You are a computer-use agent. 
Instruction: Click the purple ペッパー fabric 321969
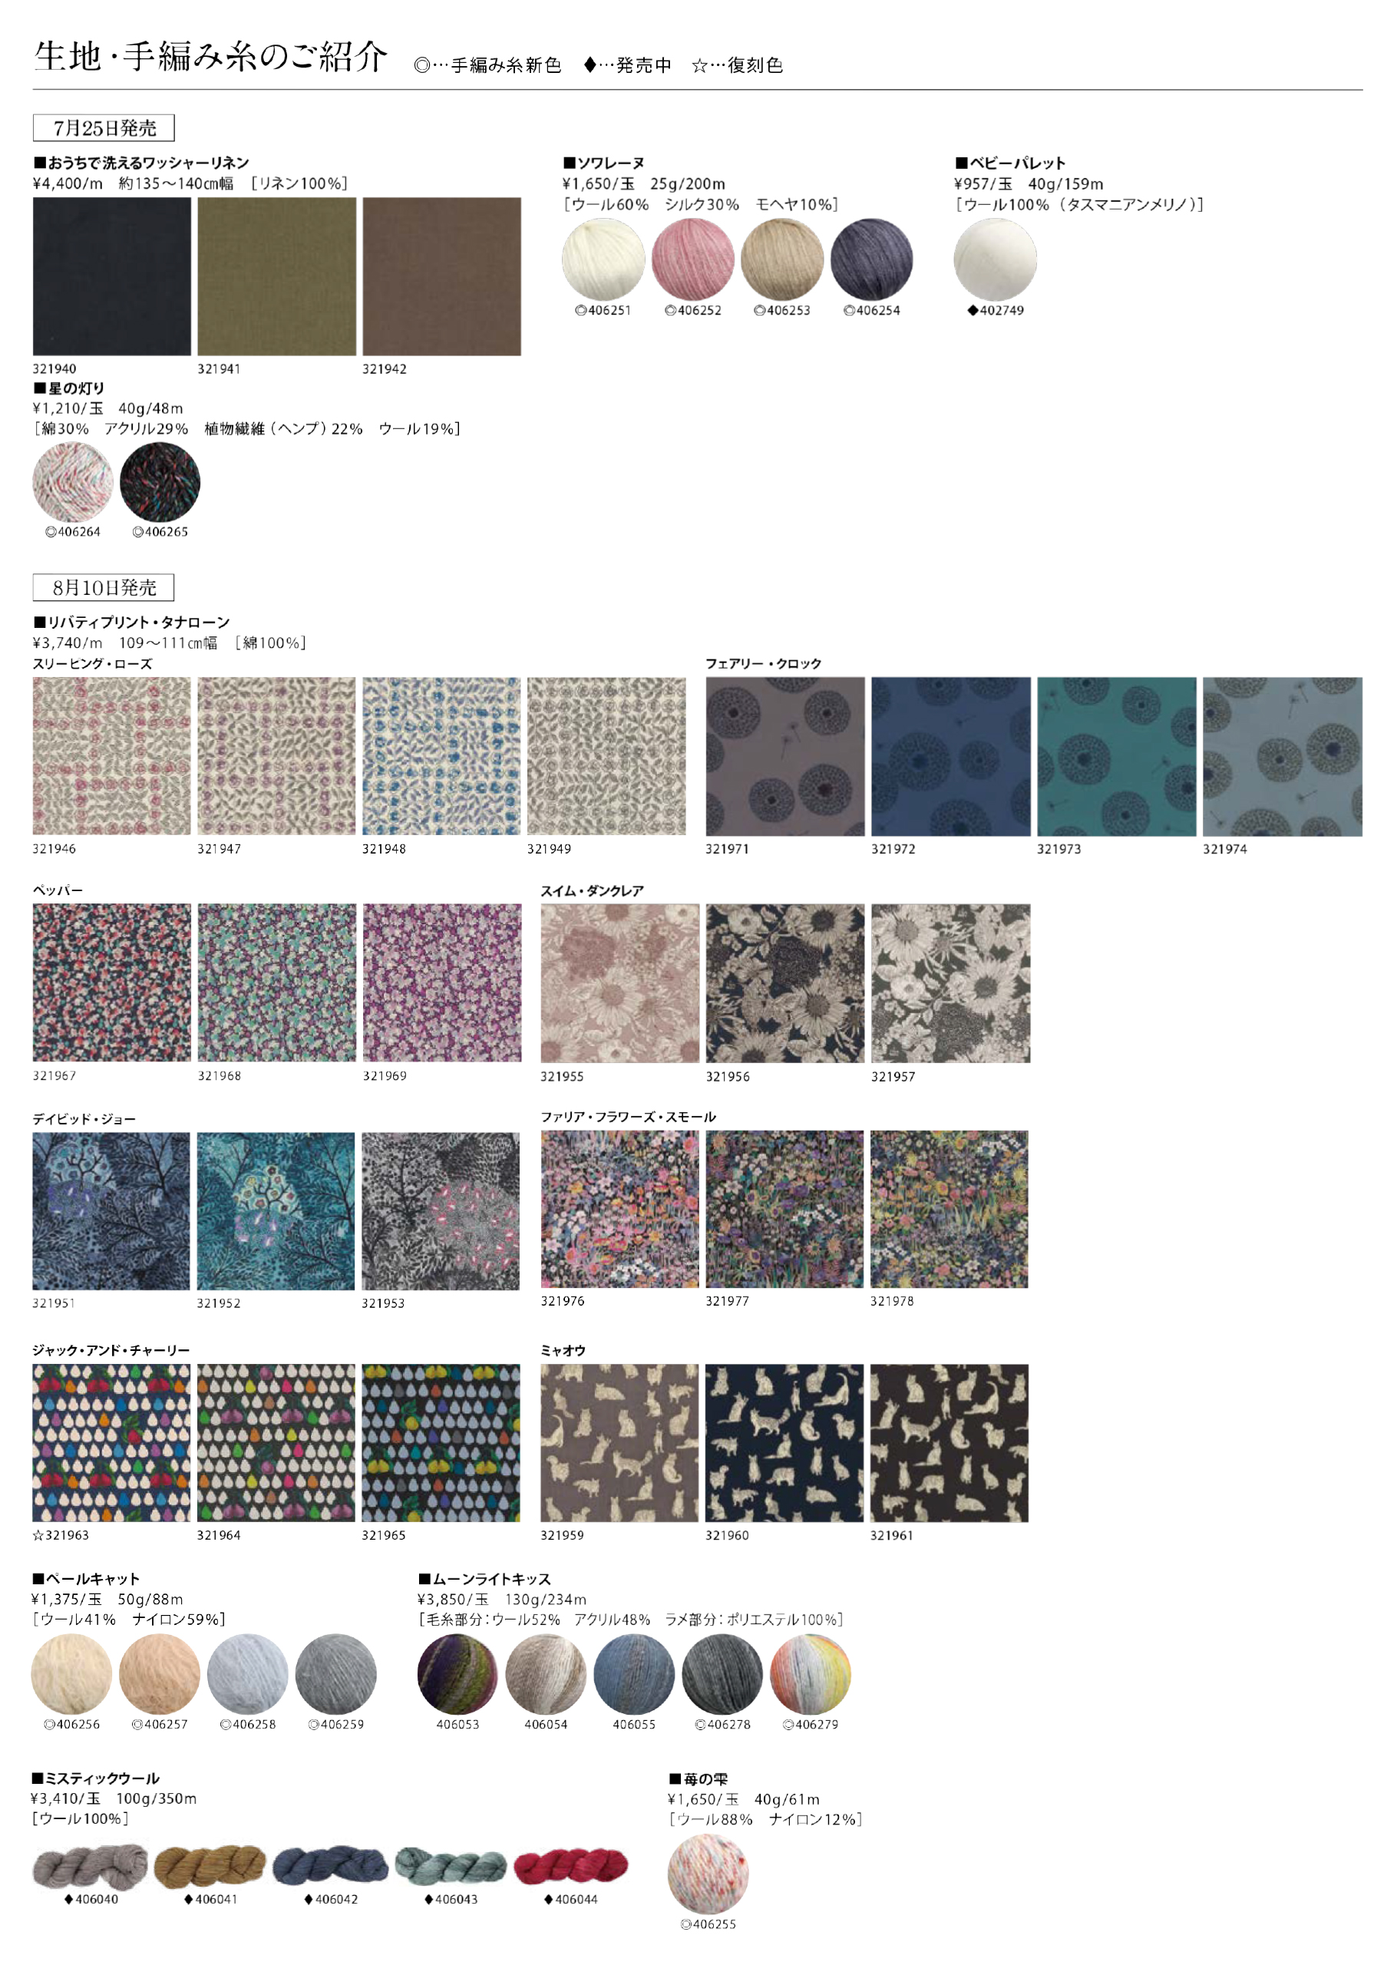pyautogui.click(x=441, y=982)
